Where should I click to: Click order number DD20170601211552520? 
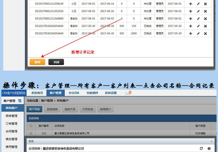pos(49,11)
